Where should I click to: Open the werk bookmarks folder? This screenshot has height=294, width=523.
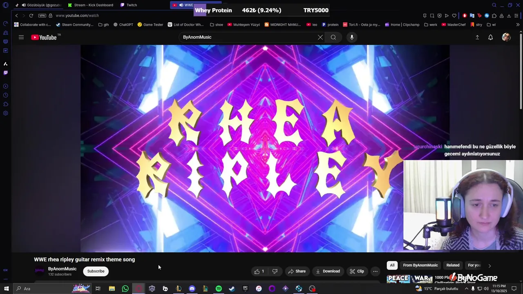[431, 24]
